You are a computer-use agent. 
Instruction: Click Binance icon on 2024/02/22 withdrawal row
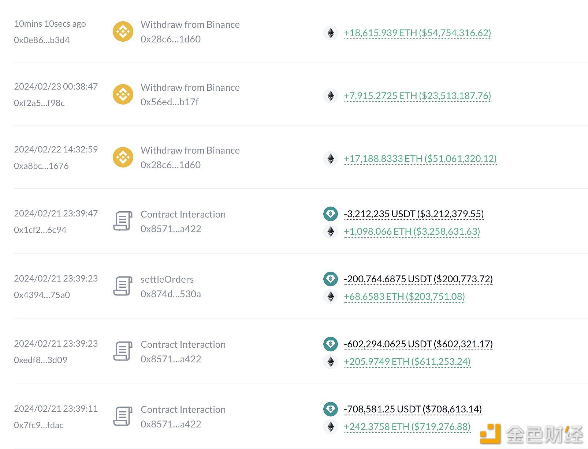123,157
